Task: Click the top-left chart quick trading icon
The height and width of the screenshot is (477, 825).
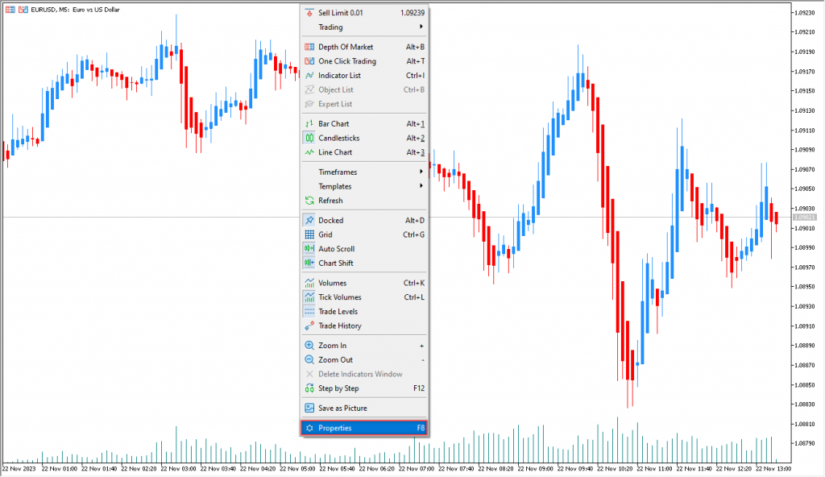Action: 23,10
